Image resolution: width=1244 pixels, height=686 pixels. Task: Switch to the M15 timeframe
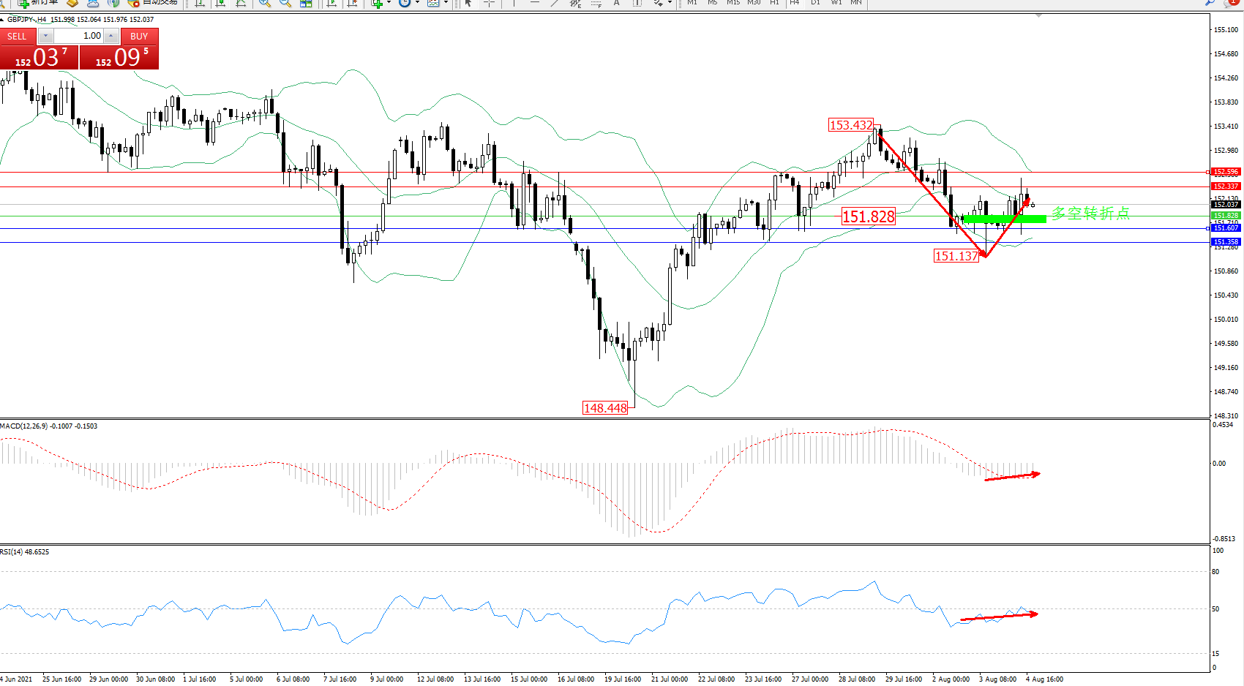733,3
